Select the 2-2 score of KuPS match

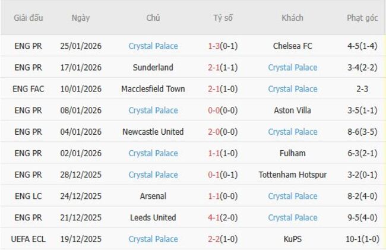click(214, 239)
